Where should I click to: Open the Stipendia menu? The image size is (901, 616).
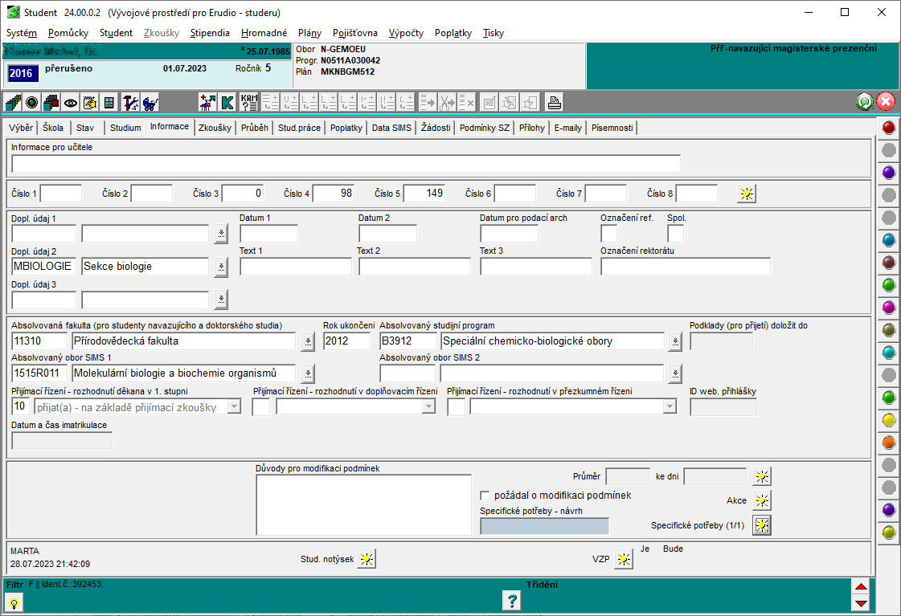210,33
